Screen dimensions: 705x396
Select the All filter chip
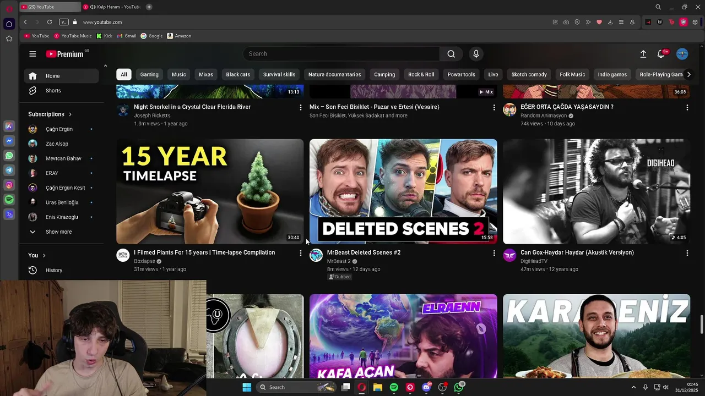[123, 75]
